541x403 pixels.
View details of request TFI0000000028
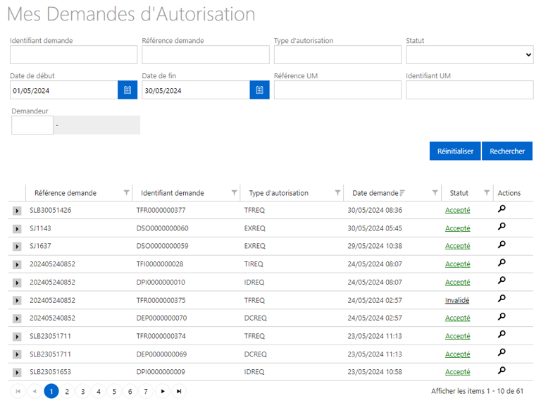(502, 263)
